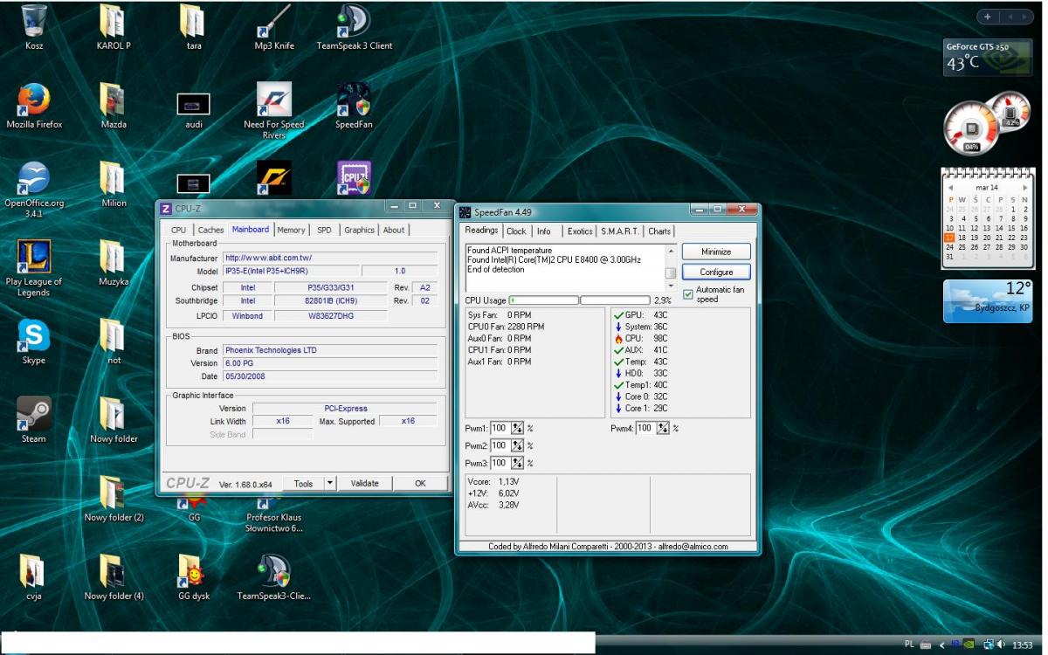Click the volume speaker tray icon

click(x=1000, y=645)
